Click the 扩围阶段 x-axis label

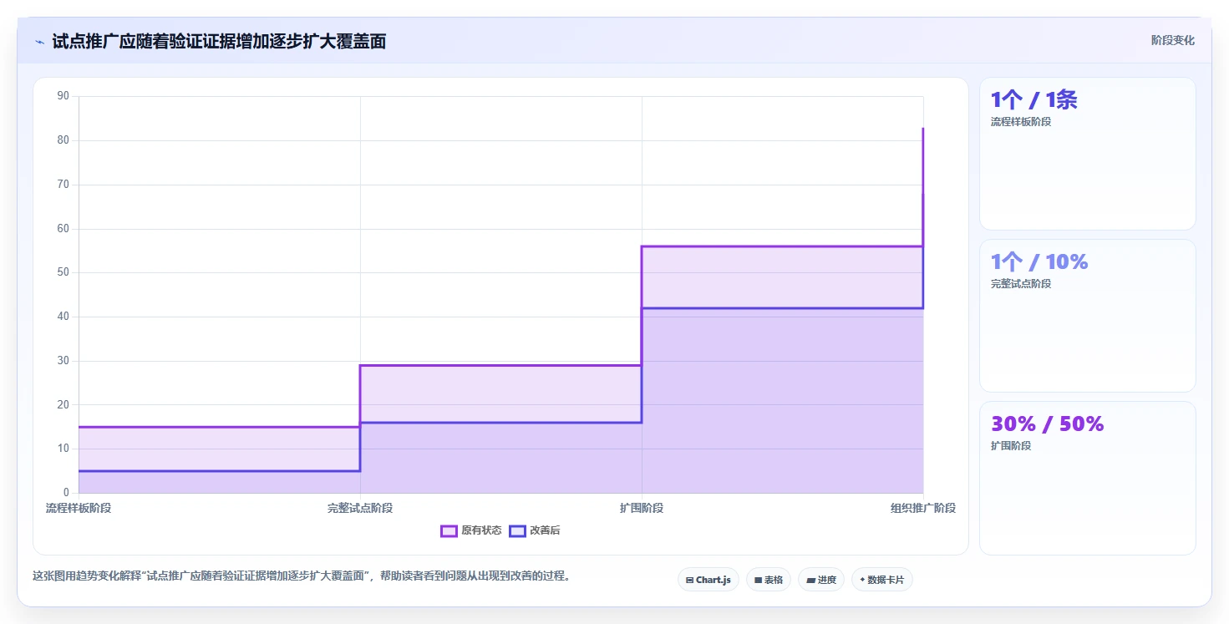tap(642, 508)
